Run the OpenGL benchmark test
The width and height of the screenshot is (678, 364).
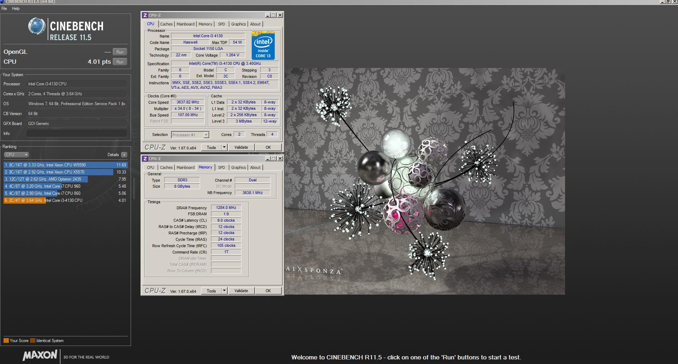click(120, 52)
